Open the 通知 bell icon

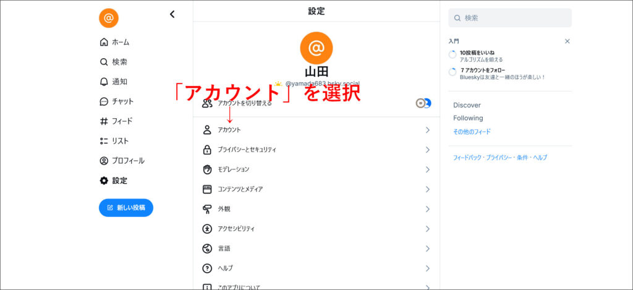click(104, 82)
